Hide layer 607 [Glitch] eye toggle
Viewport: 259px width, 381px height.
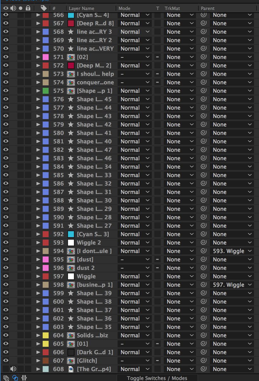pyautogui.click(x=6, y=361)
